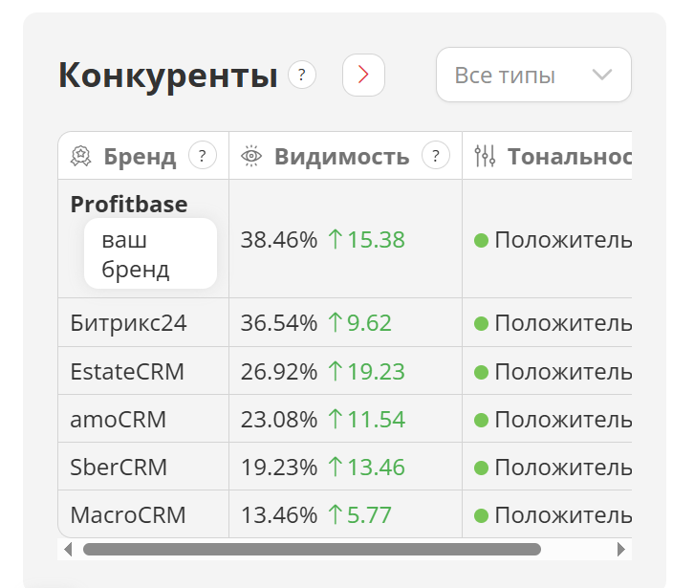Screen dimensions: 694x588
Task: Click the horizontal scrollbar's right arrow
Action: [x=621, y=550]
